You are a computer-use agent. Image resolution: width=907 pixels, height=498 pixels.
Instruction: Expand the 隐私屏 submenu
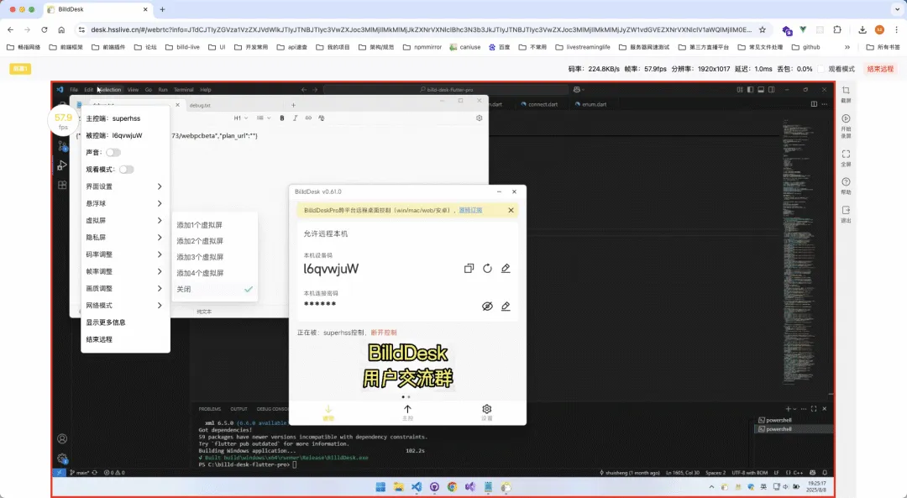click(125, 238)
